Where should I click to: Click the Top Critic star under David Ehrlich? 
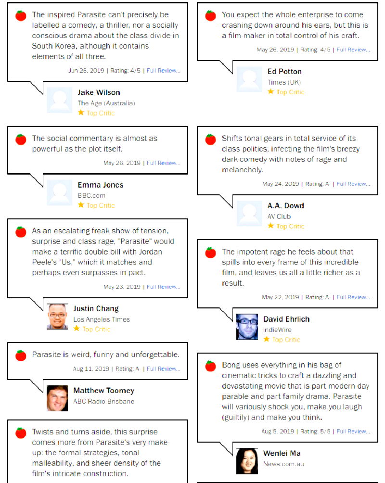click(x=266, y=339)
